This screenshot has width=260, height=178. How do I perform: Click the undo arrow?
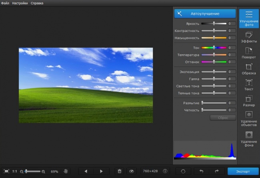[x=201, y=171]
